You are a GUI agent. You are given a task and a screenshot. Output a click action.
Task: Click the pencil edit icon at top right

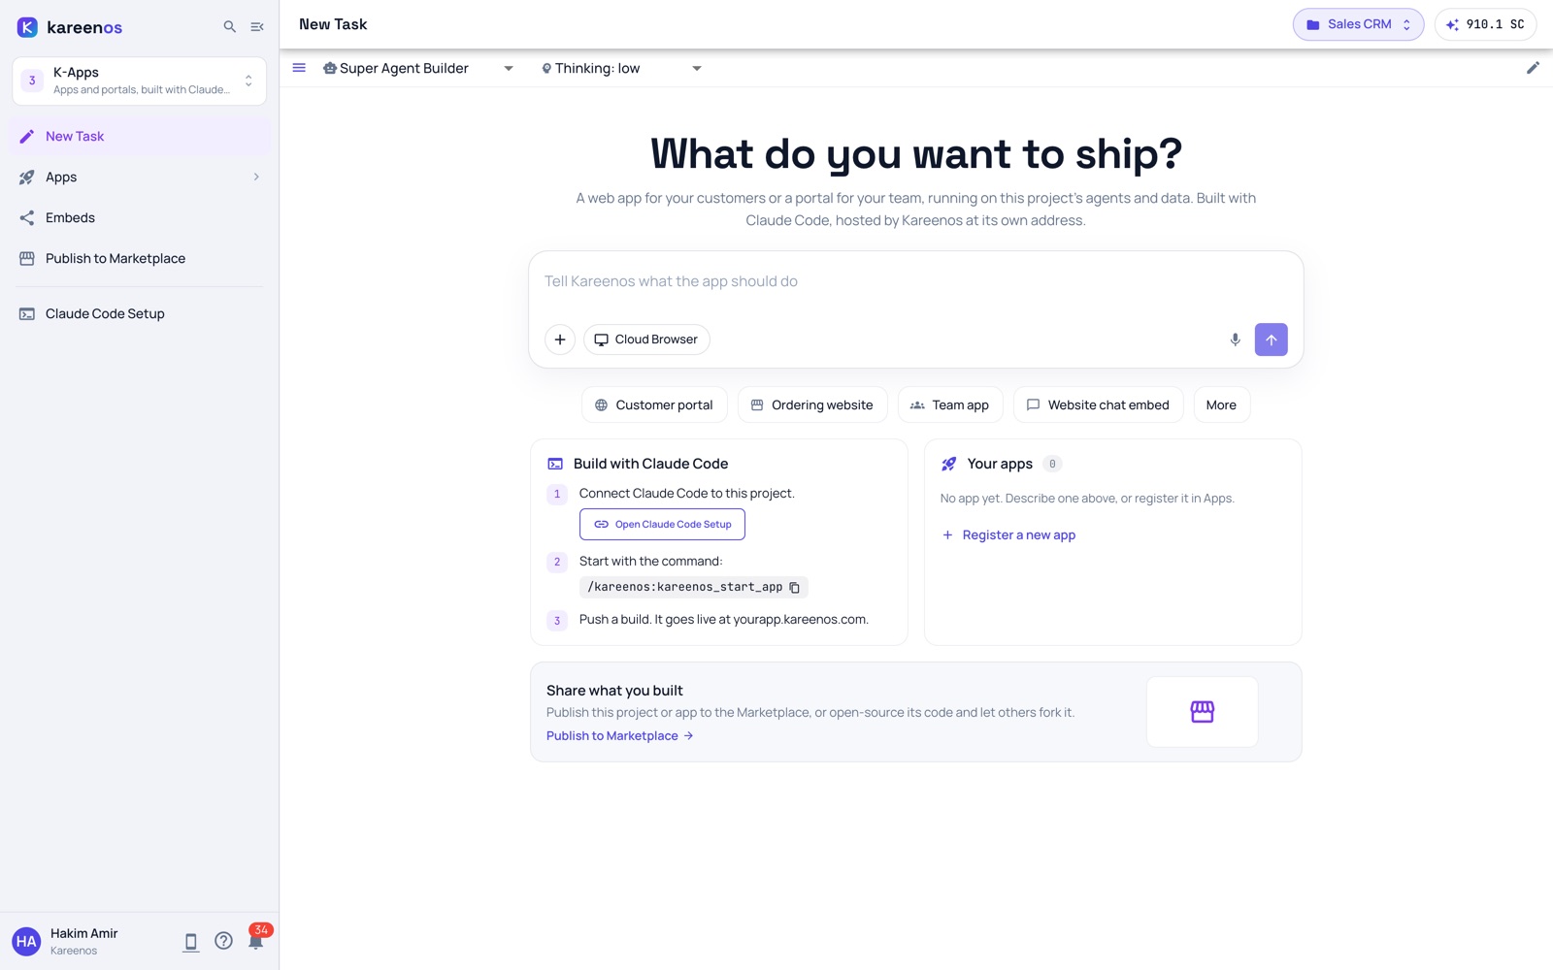pyautogui.click(x=1533, y=68)
